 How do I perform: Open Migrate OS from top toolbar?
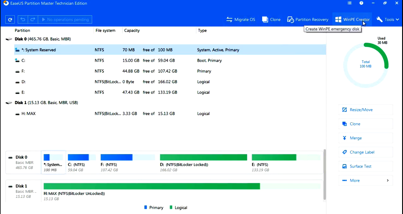point(241,19)
